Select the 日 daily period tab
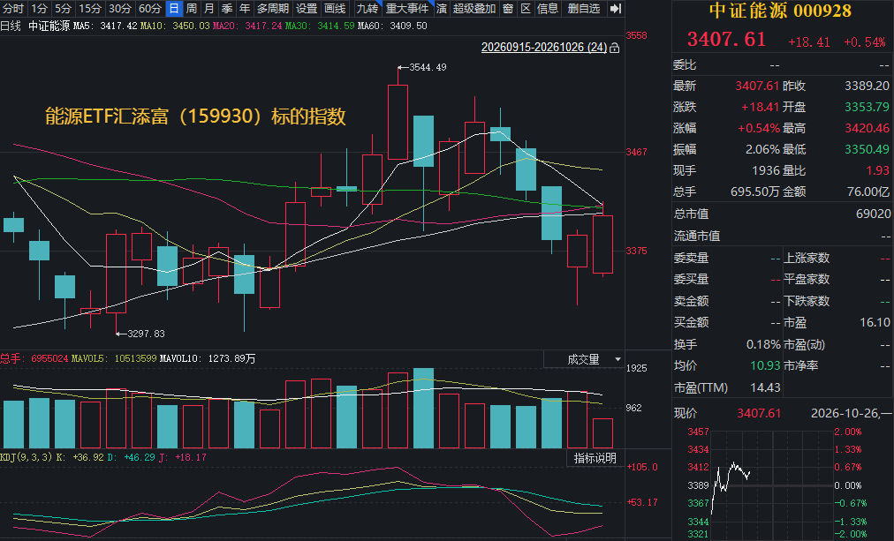Screen dimensions: 894x541 click(x=174, y=9)
